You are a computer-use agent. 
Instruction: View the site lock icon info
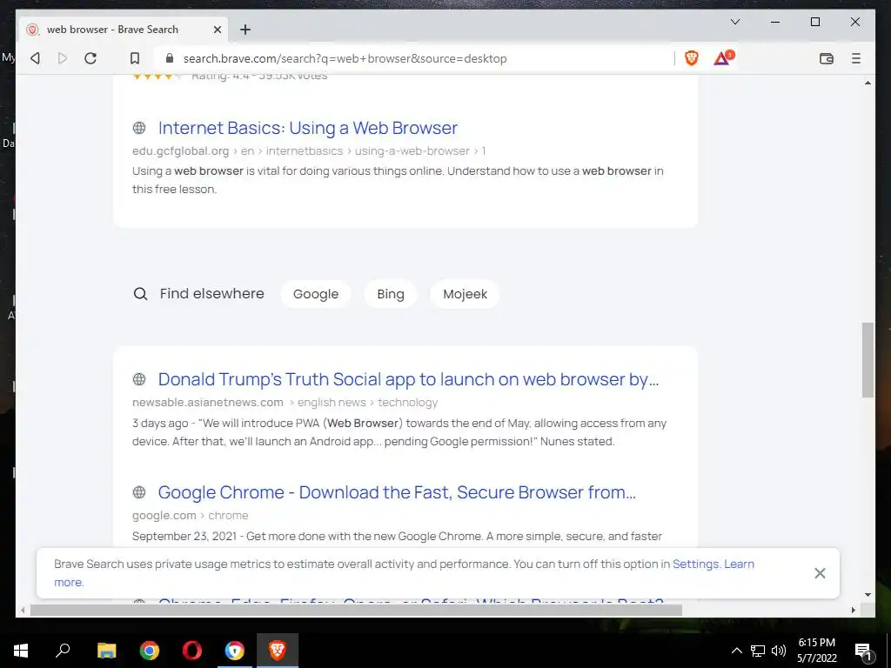point(170,58)
